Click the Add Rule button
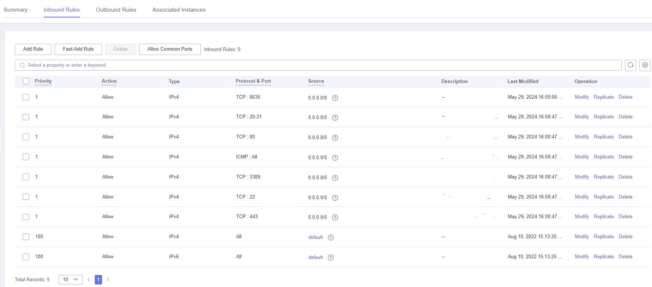652x287 pixels. tap(33, 49)
